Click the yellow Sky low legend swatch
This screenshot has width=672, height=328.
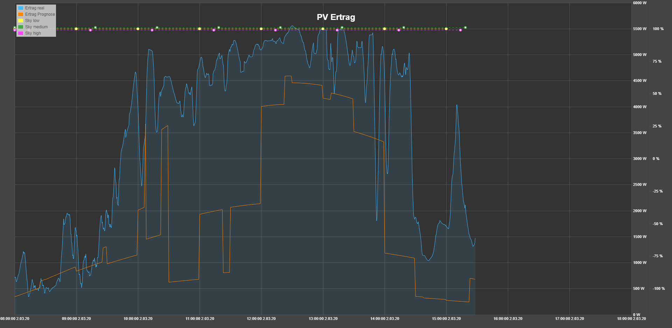(21, 21)
